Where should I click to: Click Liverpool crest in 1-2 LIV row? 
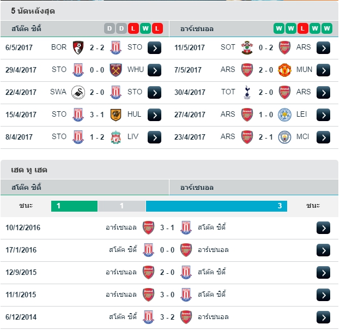click(x=115, y=137)
